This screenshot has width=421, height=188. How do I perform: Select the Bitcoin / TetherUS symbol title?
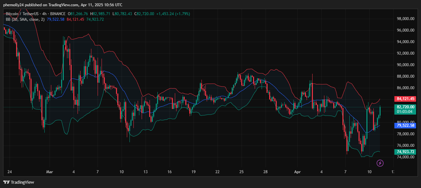click(22, 14)
